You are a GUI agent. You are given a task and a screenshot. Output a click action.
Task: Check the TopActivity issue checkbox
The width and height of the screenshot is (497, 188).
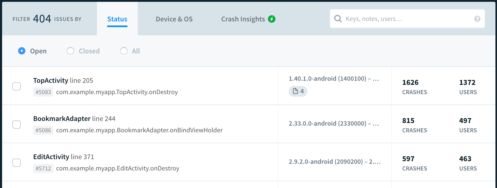coord(17,86)
